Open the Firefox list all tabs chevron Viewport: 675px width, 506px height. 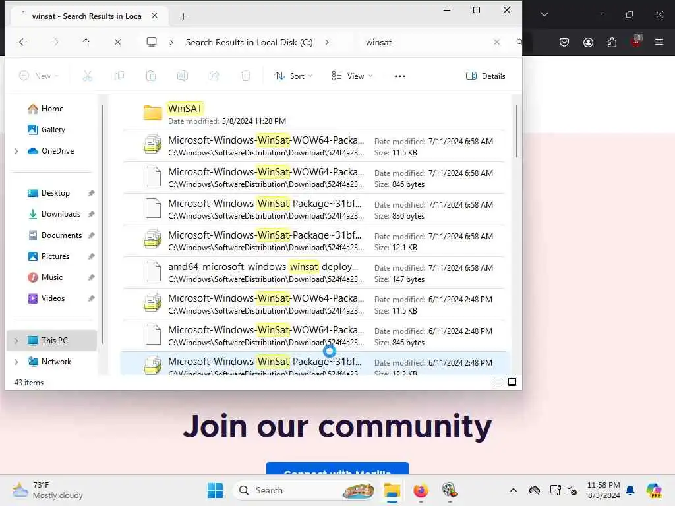tap(544, 14)
